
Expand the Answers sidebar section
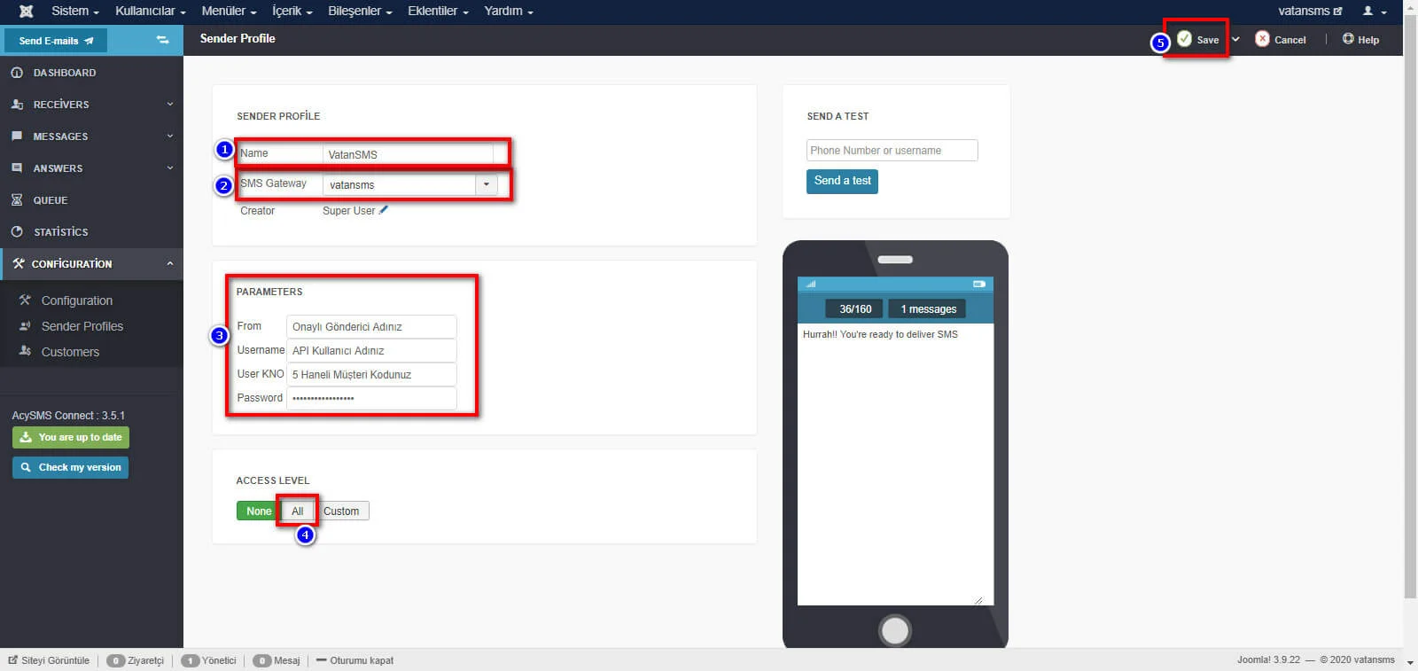click(x=170, y=168)
